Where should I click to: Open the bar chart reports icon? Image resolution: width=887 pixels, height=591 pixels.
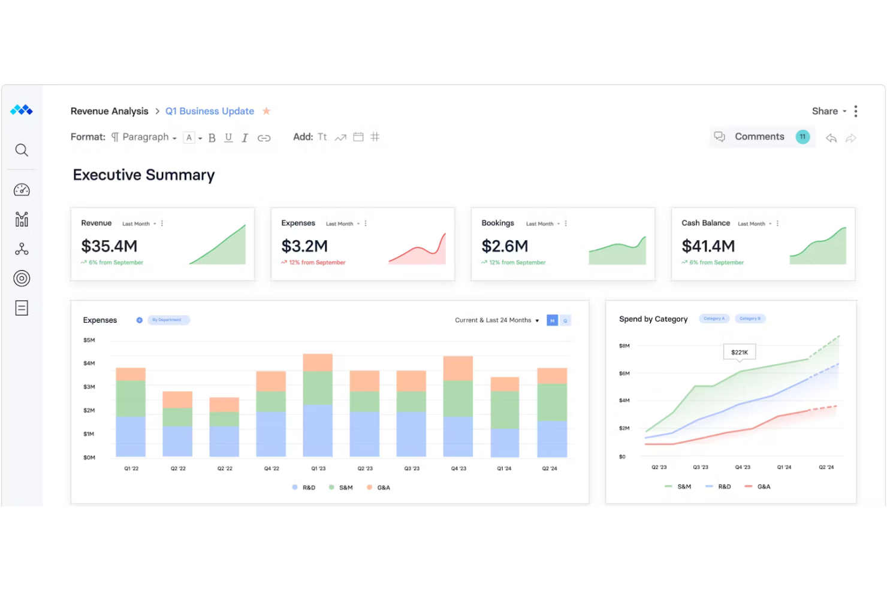point(22,219)
